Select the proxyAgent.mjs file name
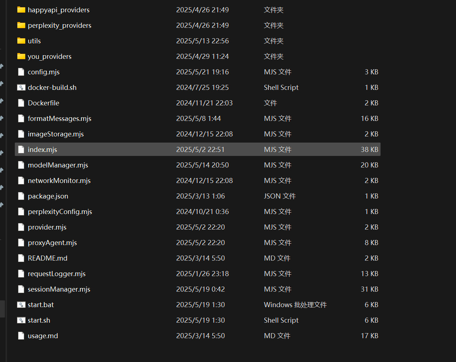This screenshot has width=456, height=362. 52,243
